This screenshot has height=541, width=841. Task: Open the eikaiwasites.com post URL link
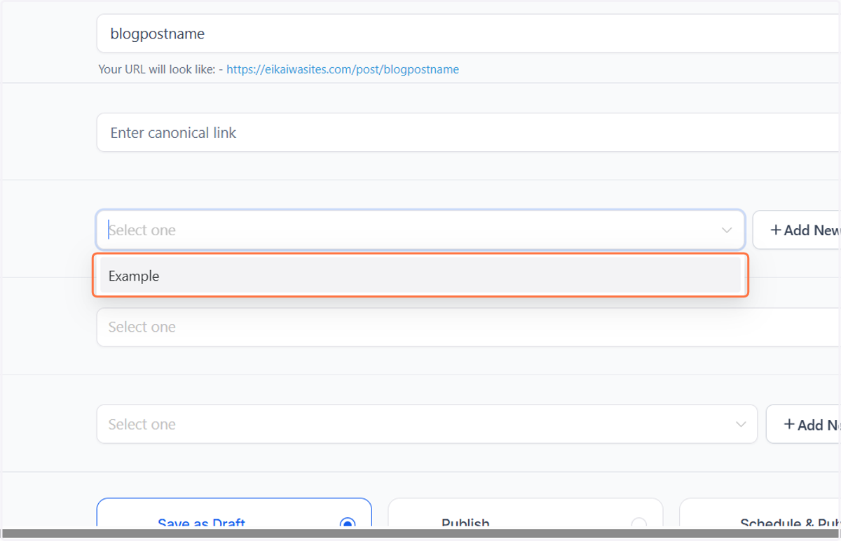[343, 69]
